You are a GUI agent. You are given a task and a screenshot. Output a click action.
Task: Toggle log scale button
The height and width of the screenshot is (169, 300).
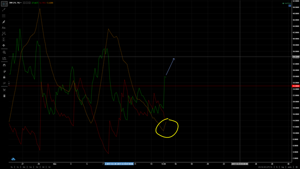283,167
